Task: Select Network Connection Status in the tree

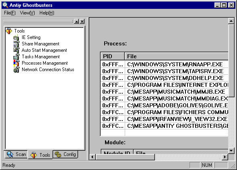Action: 48,70
